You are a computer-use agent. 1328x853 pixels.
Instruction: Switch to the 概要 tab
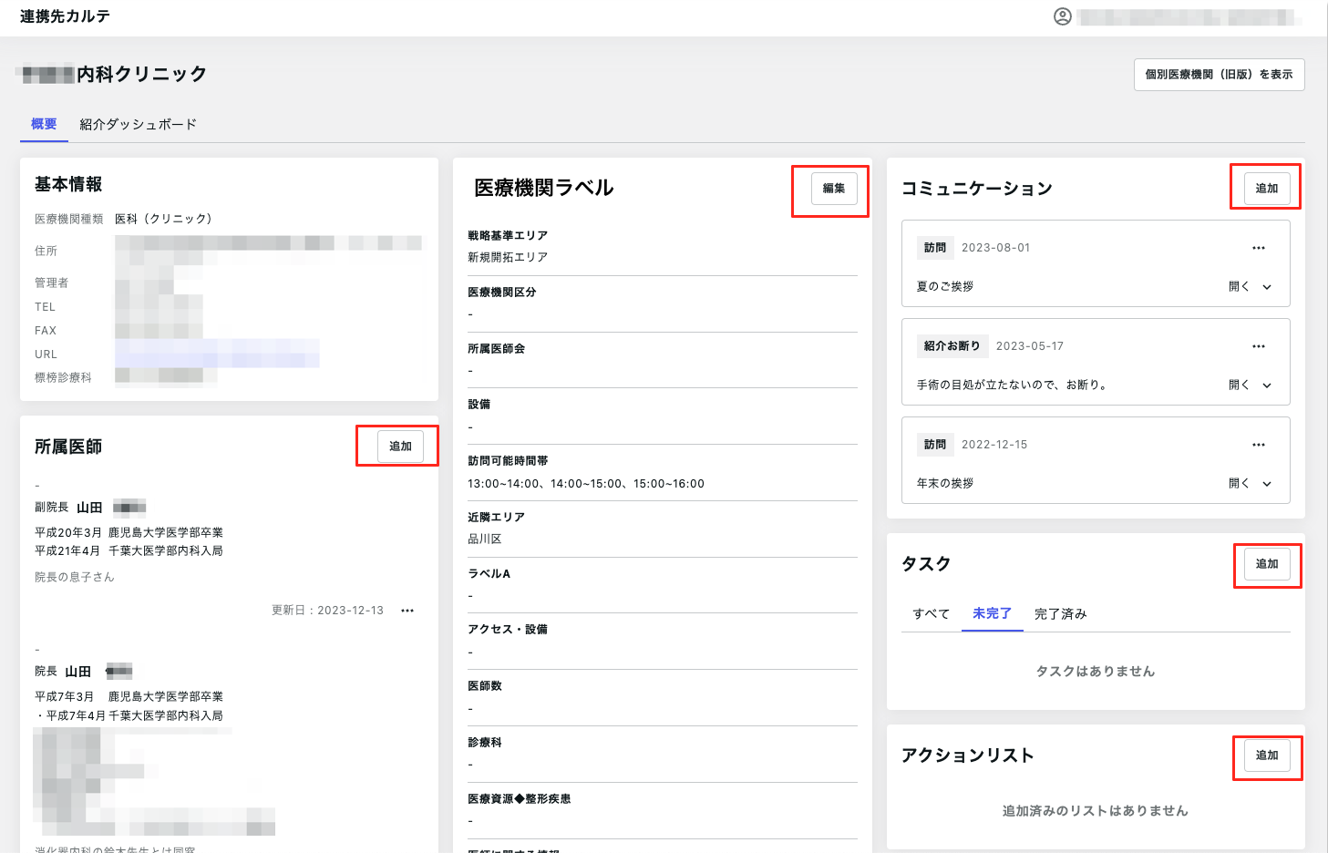(x=44, y=124)
